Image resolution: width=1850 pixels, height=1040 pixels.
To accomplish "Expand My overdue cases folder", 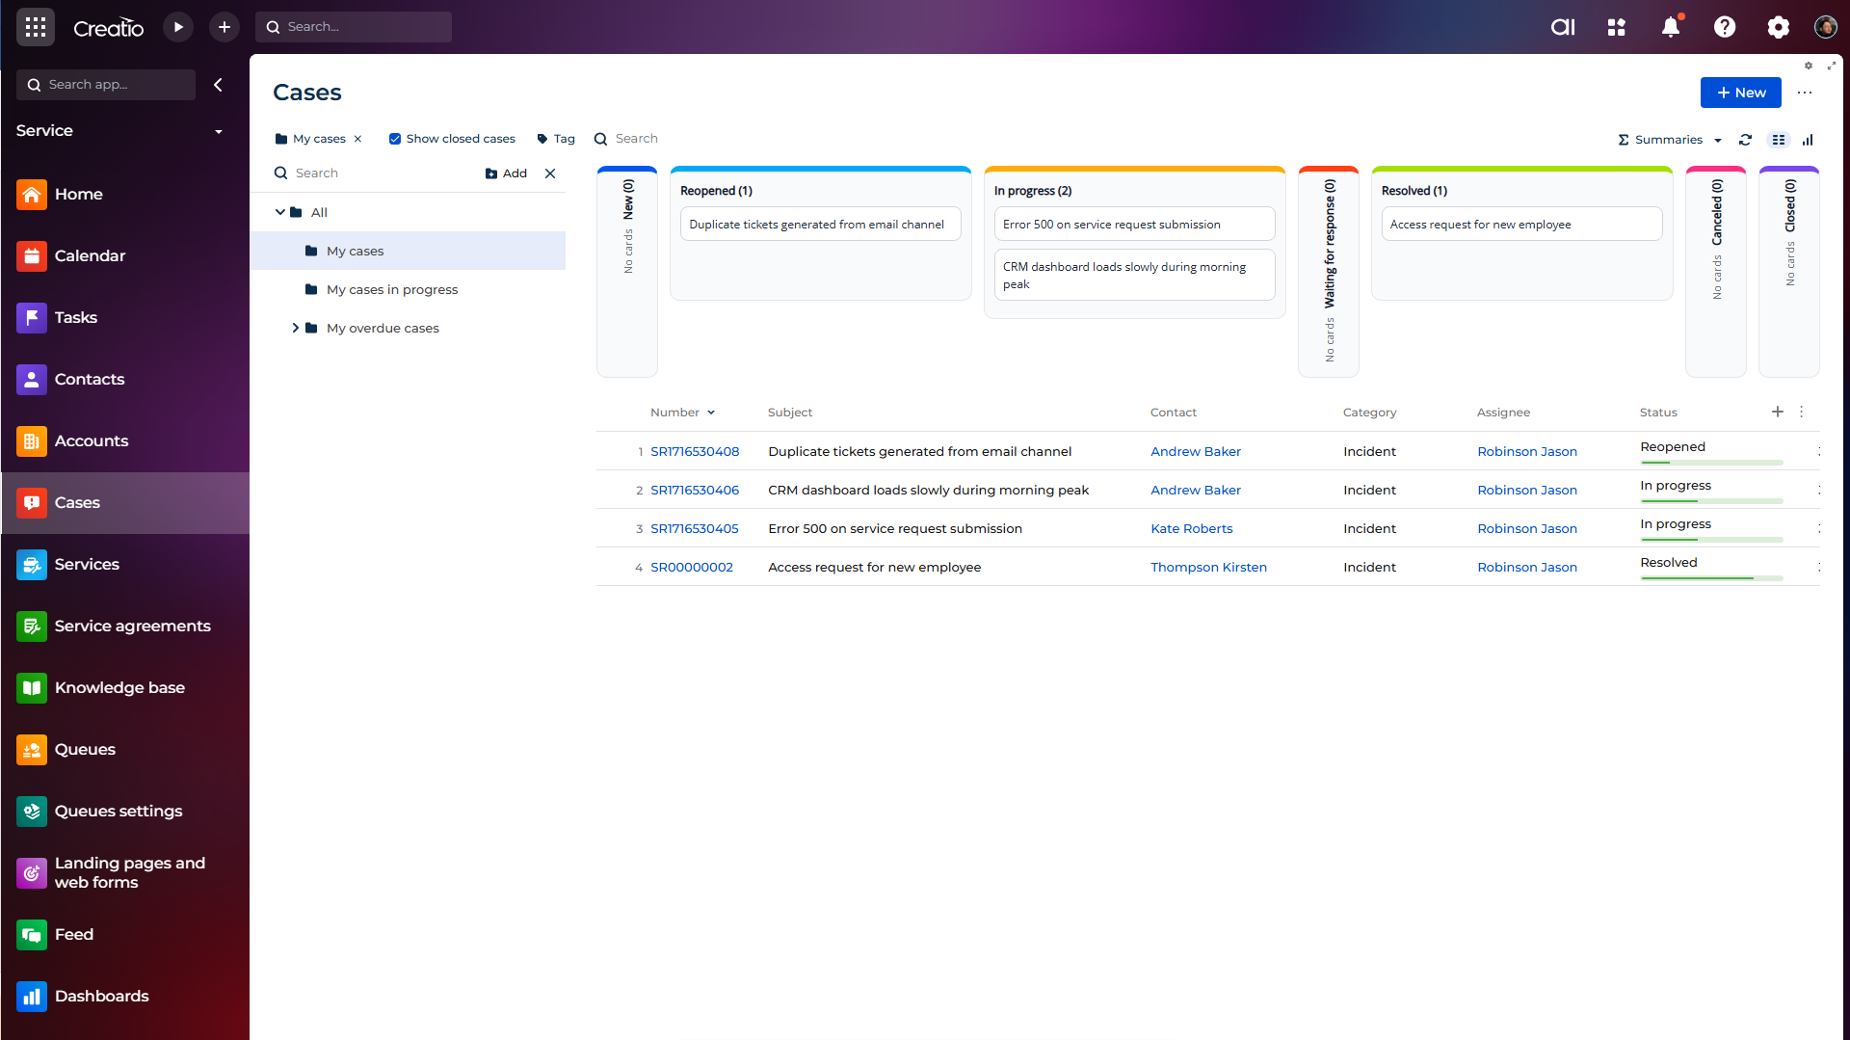I will point(295,328).
